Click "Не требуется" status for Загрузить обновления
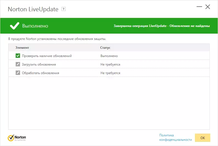The image size is (218, 146). 110,64
